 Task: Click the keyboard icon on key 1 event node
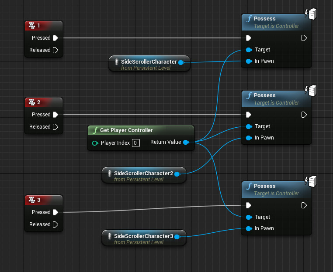[32, 25]
